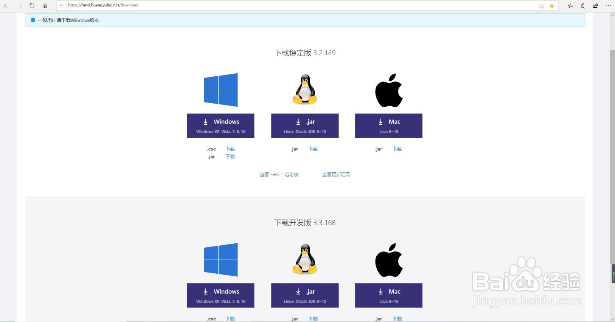
Task: Click stable Linux .jar download link
Action: click(313, 149)
